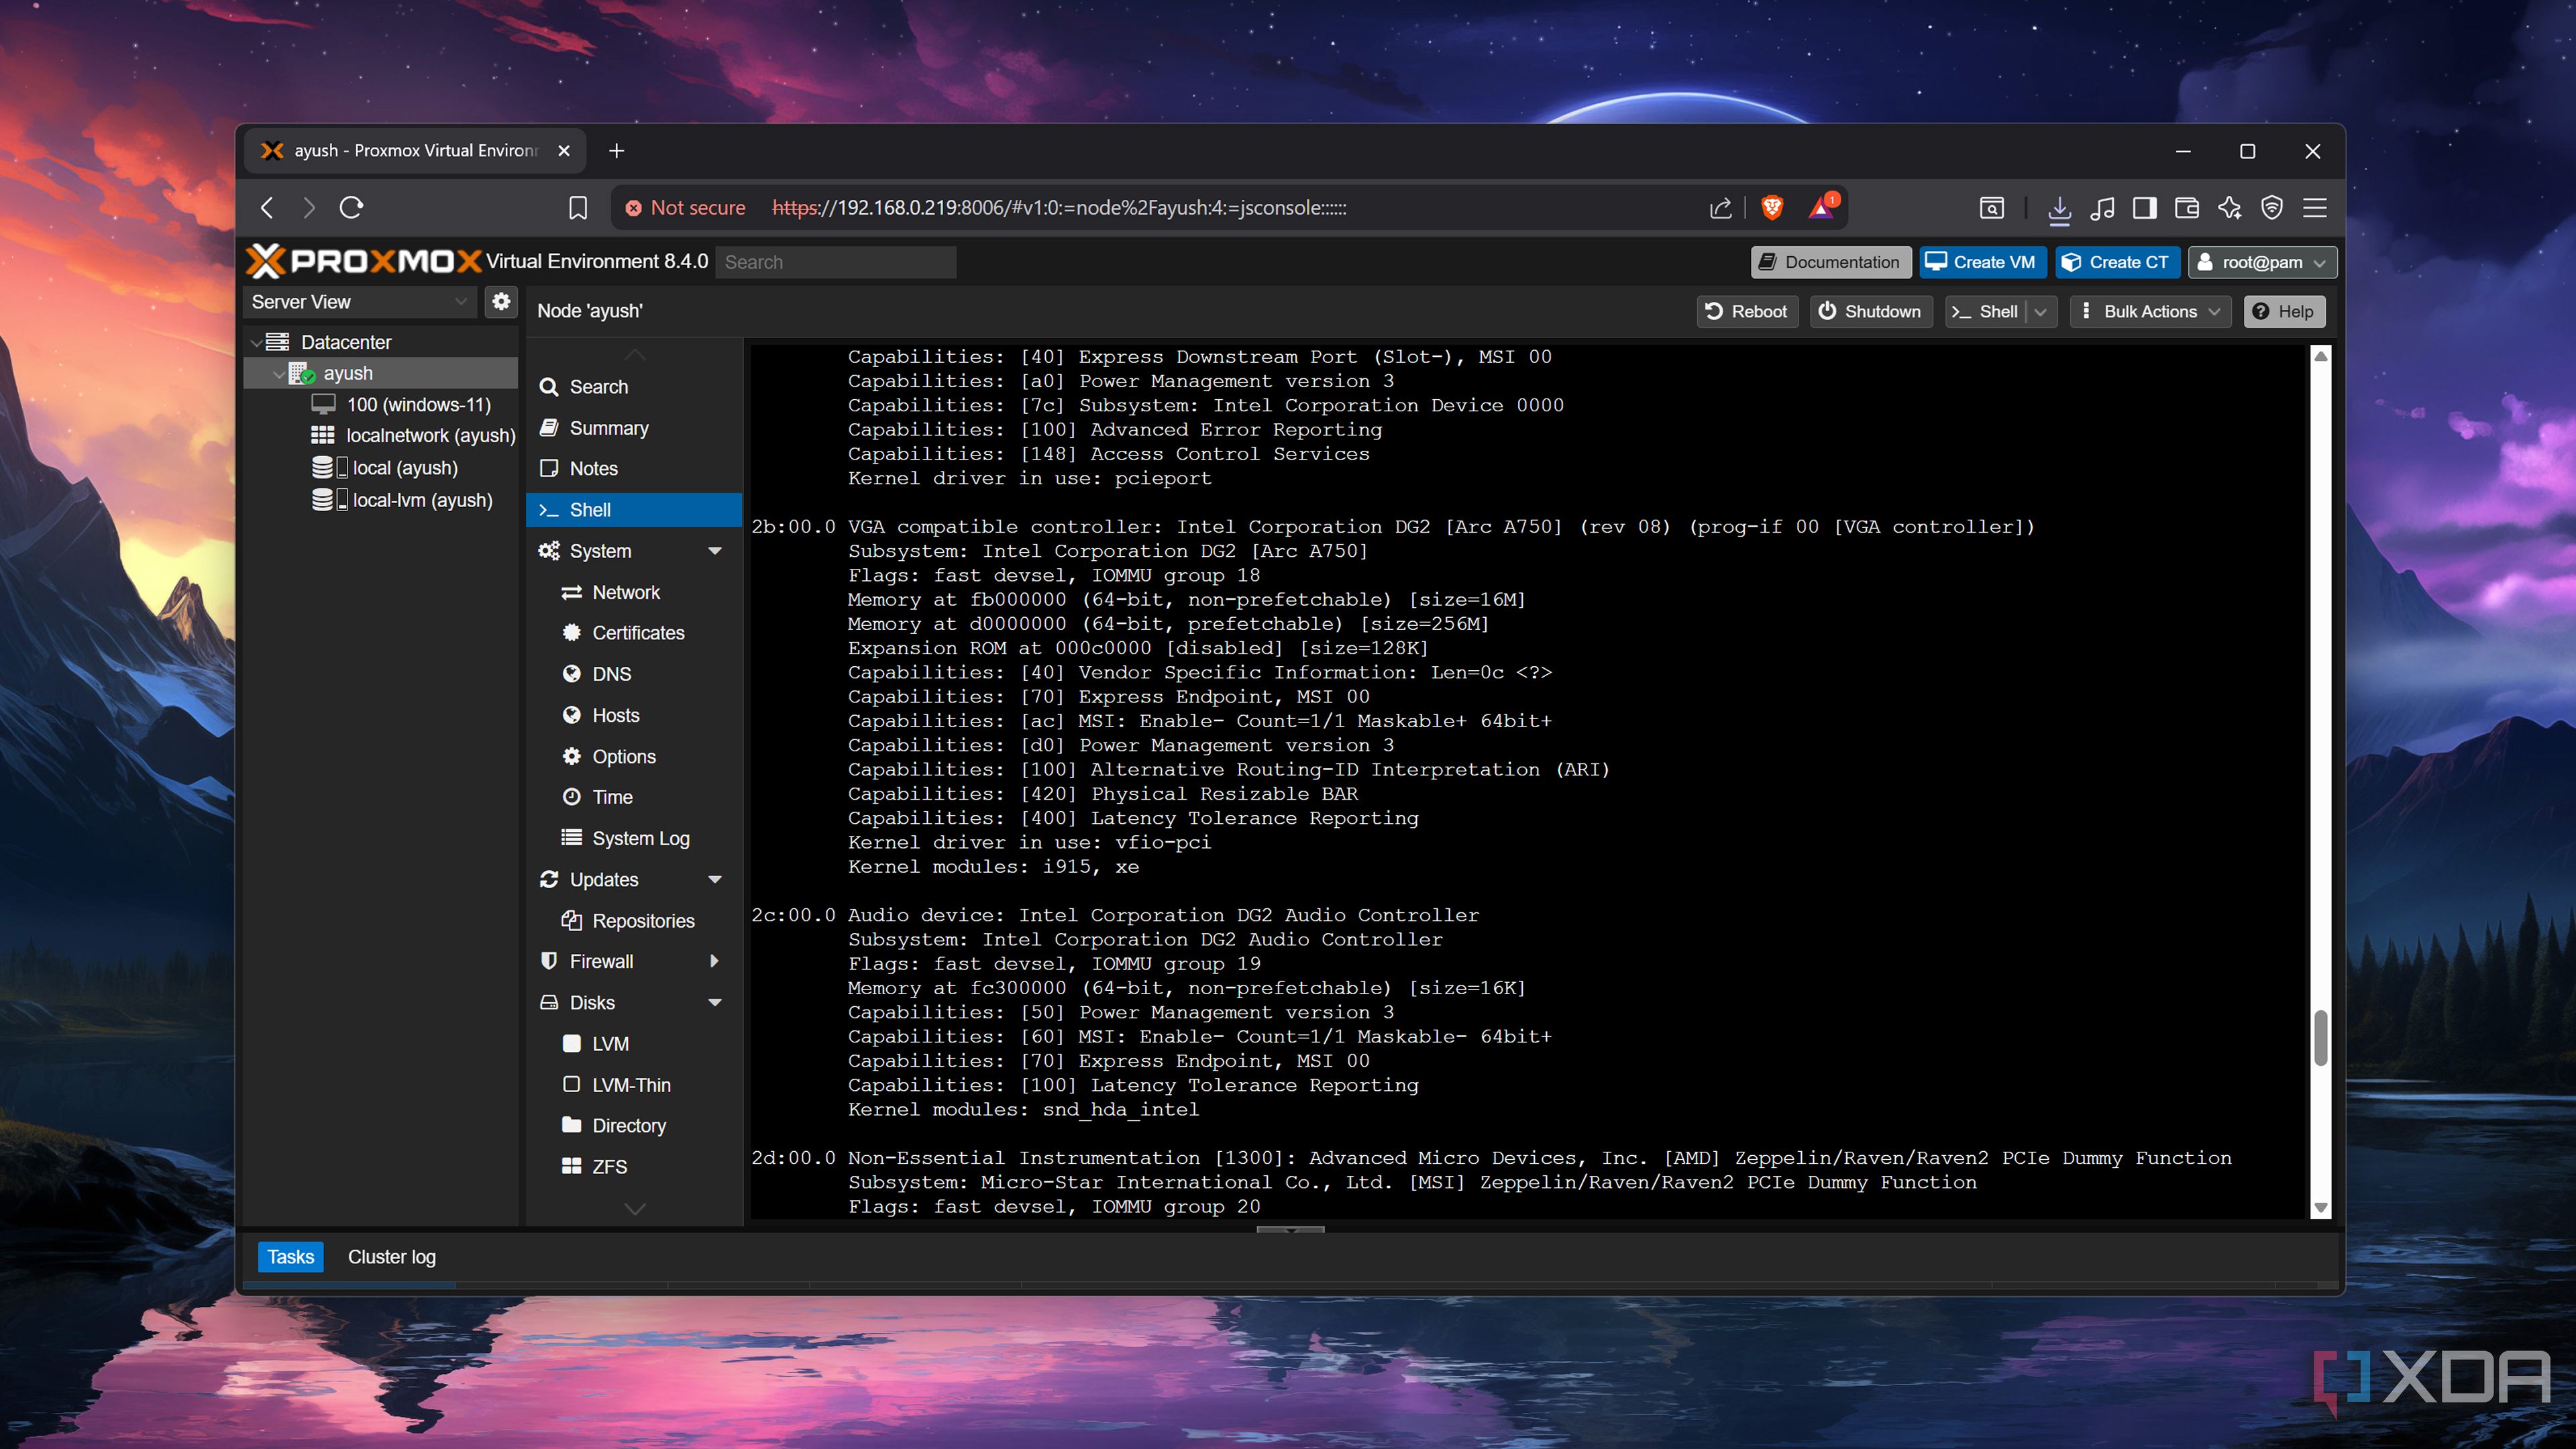The image size is (2576, 1449).
Task: Switch to the Cluster log tab
Action: click(x=392, y=1256)
